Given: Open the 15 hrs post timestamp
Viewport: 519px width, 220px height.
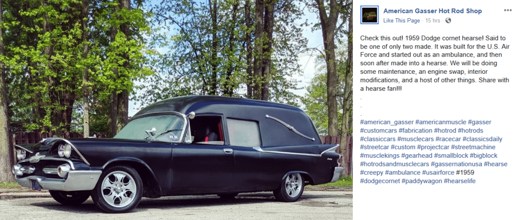Looking at the screenshot, I should (x=433, y=20).
